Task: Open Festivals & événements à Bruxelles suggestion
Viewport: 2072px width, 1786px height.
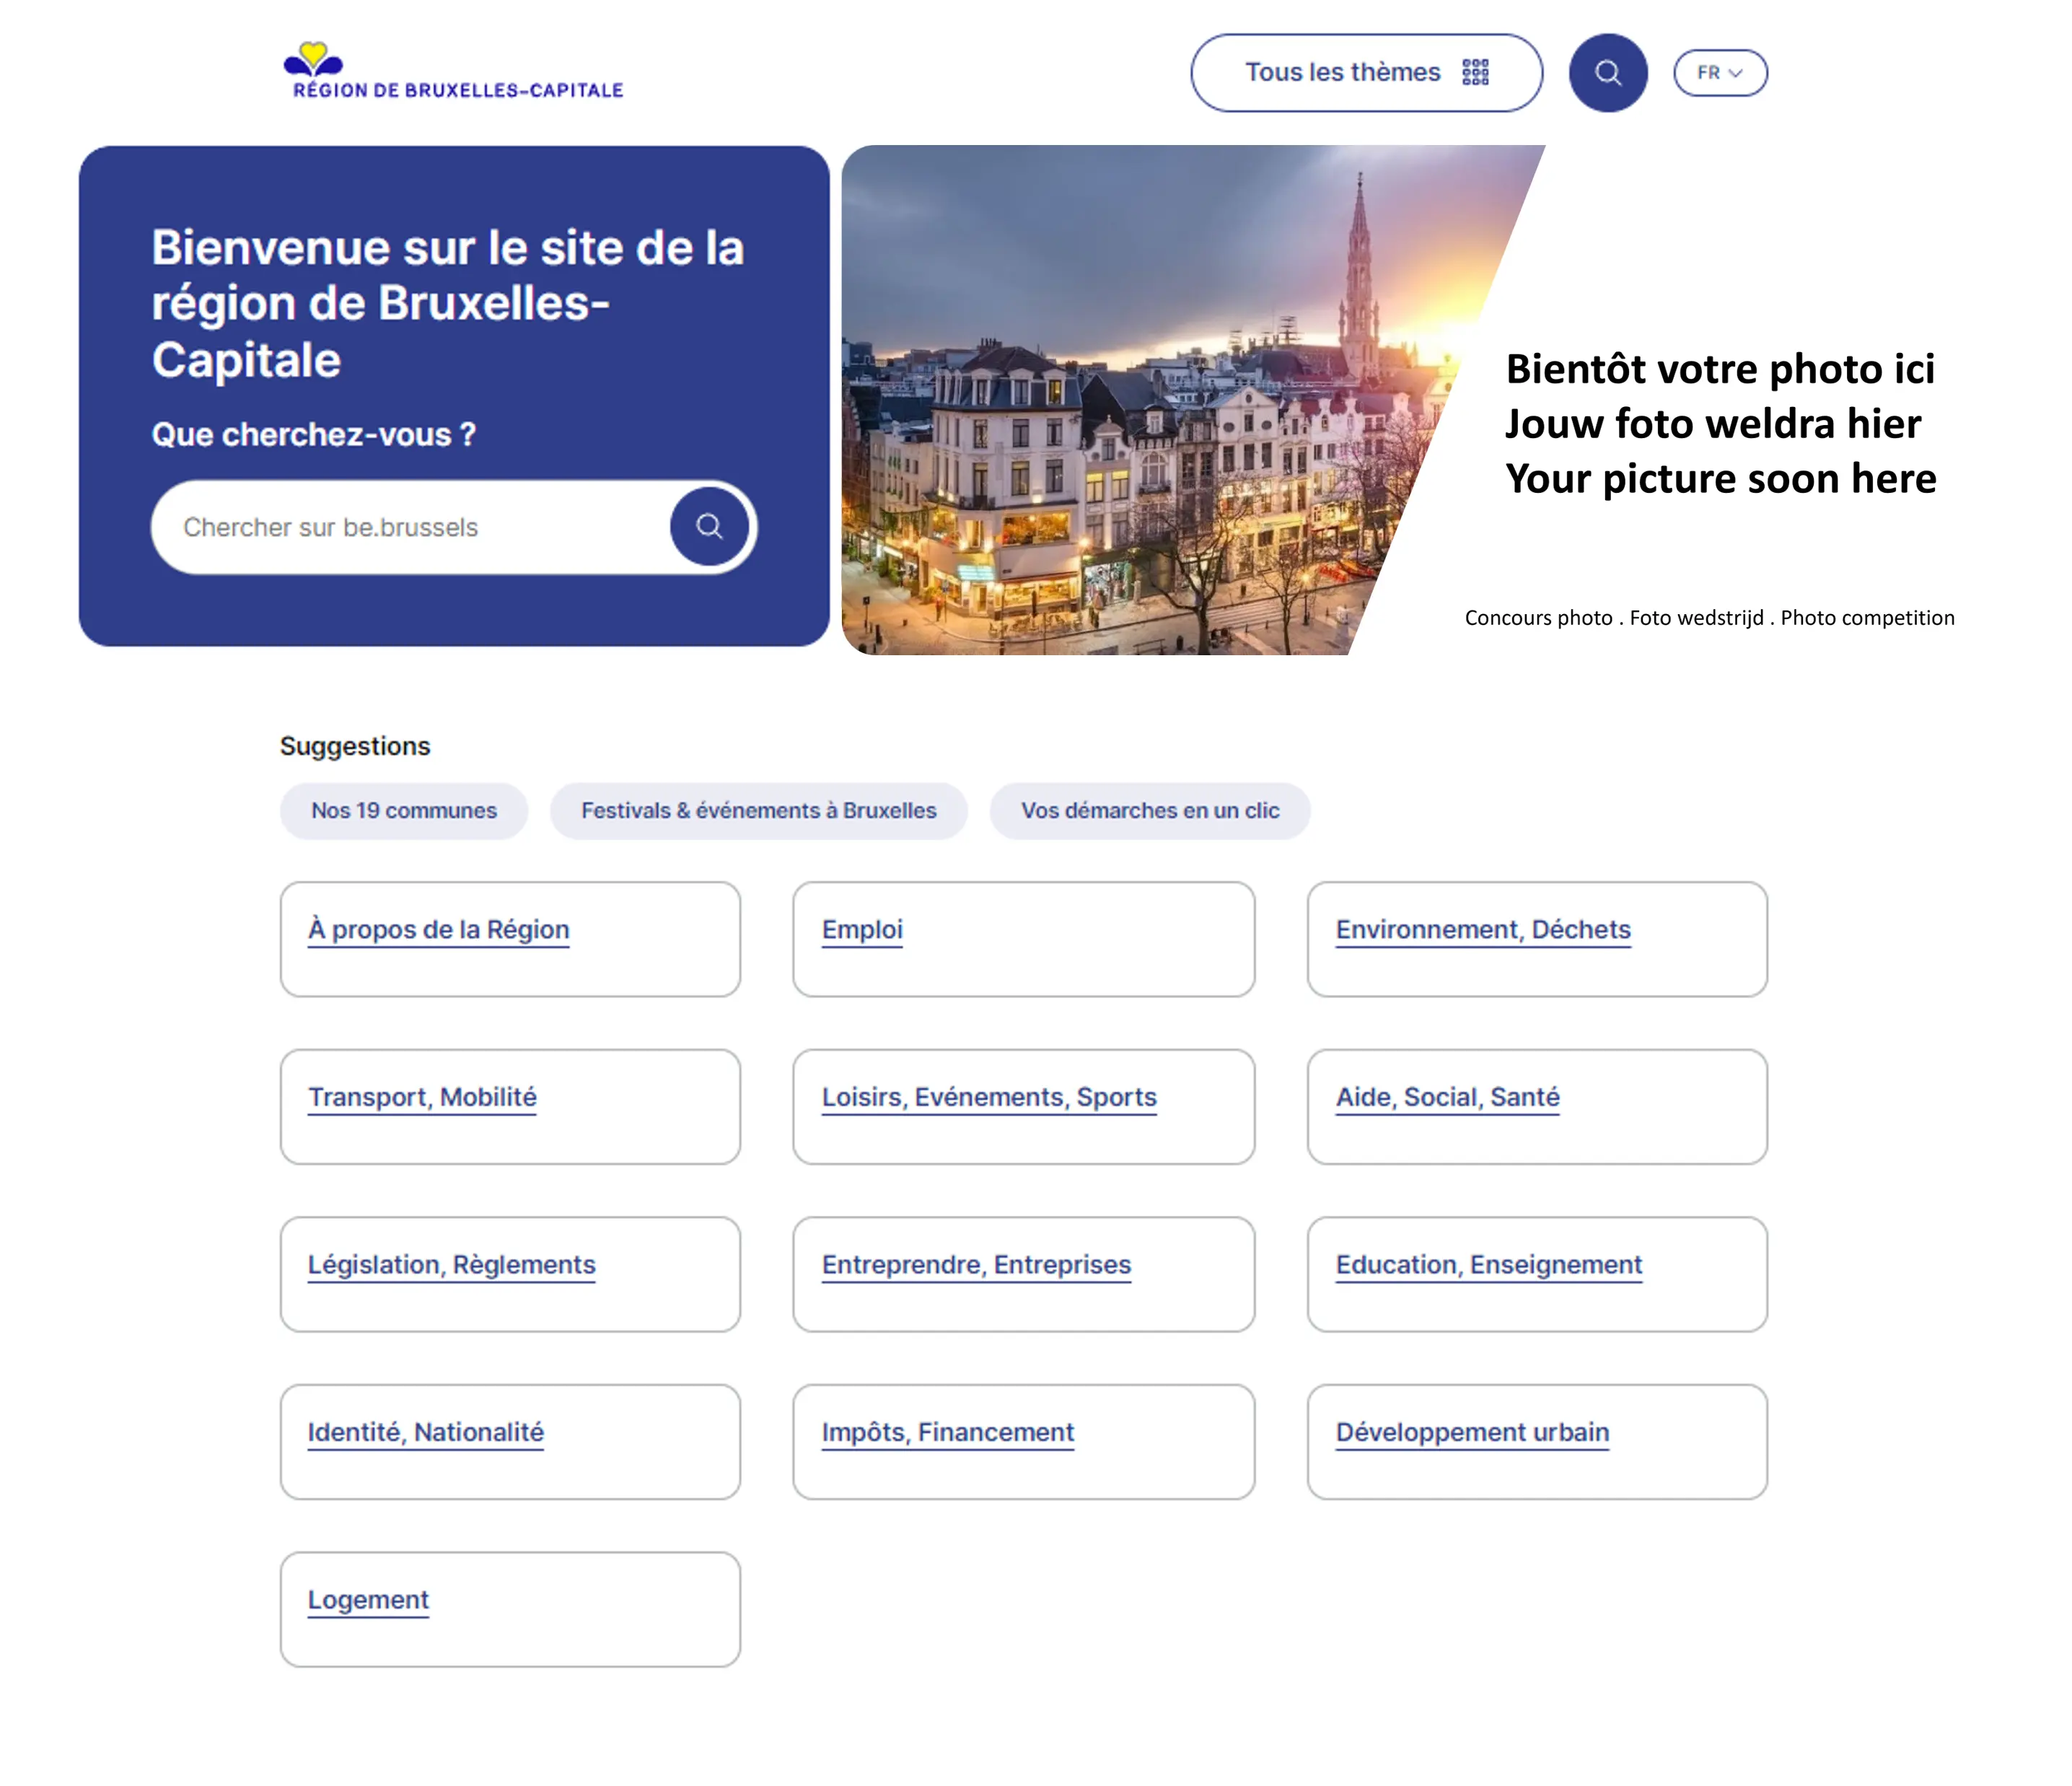Action: (x=758, y=811)
